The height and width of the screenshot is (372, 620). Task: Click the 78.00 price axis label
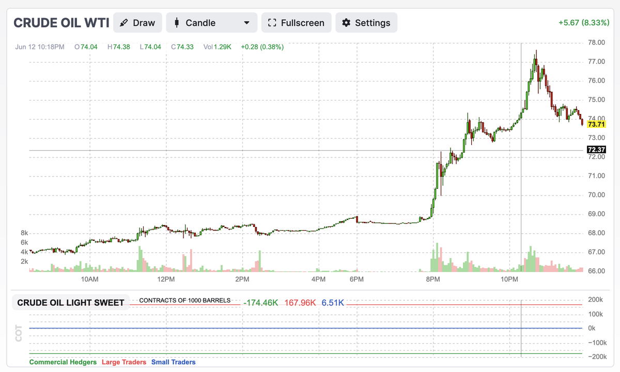tap(597, 42)
